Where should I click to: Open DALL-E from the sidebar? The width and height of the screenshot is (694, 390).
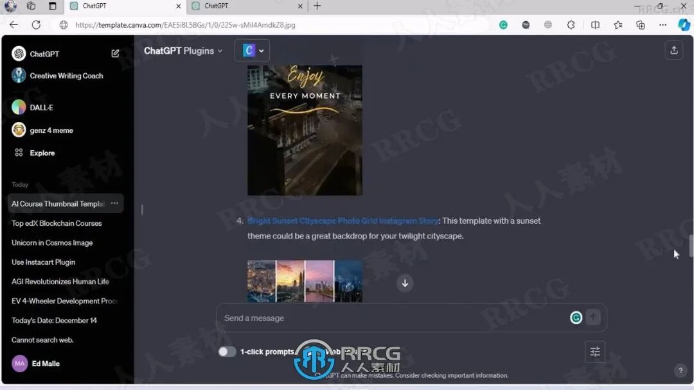click(x=33, y=107)
